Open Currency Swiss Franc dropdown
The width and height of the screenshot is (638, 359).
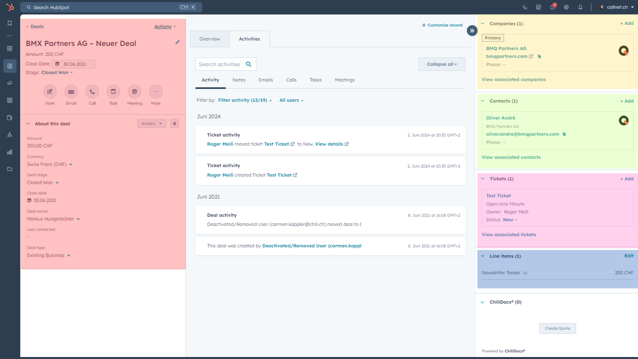point(50,164)
